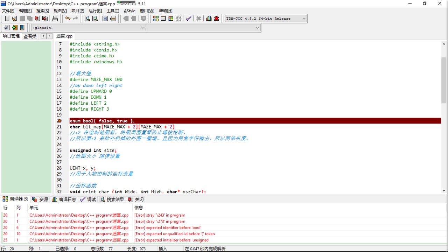Click editor scrollbar down arrow
Viewport: 448px width, 252px height.
444,190
